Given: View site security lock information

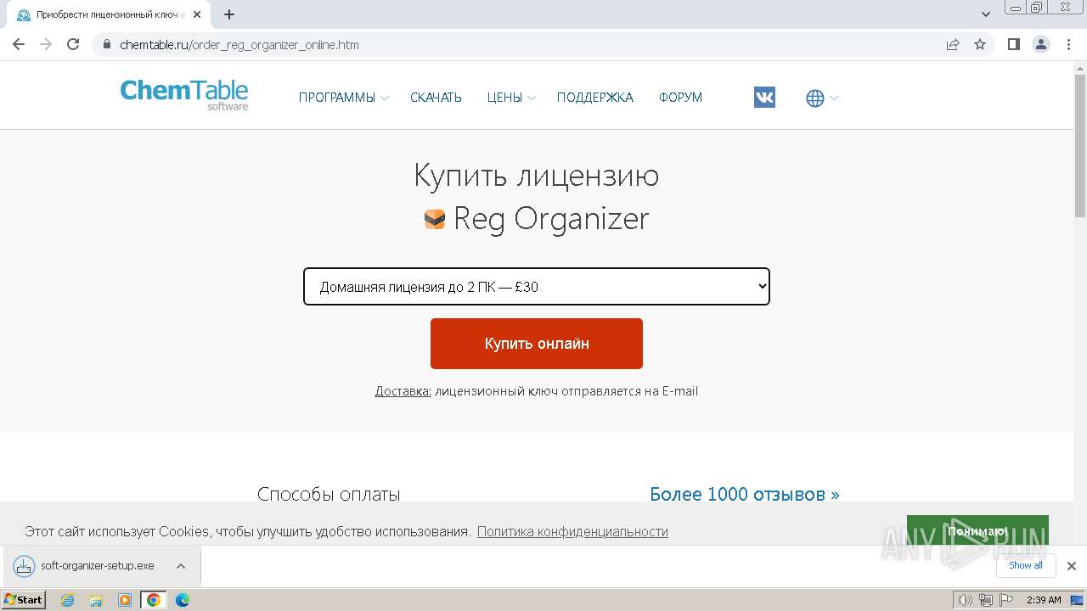Looking at the screenshot, I should [x=106, y=45].
